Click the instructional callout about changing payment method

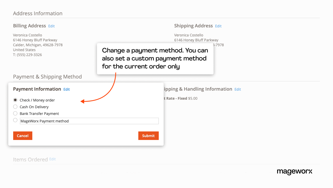click(155, 58)
